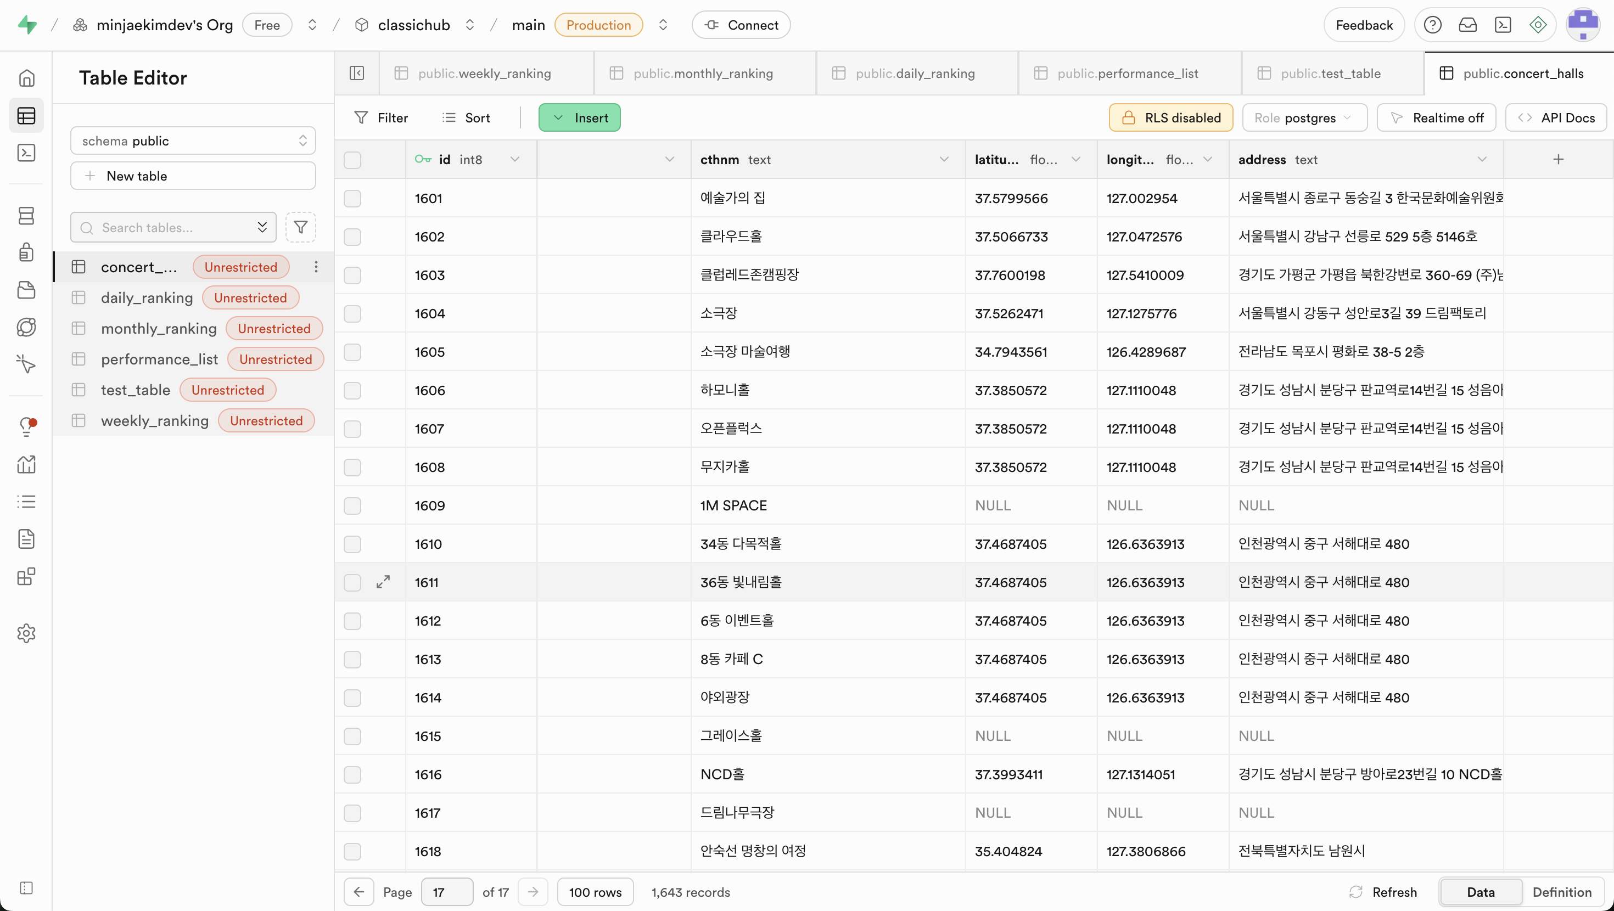The image size is (1614, 911).
Task: Switch to the public.daily_ranking tab
Action: point(915,74)
